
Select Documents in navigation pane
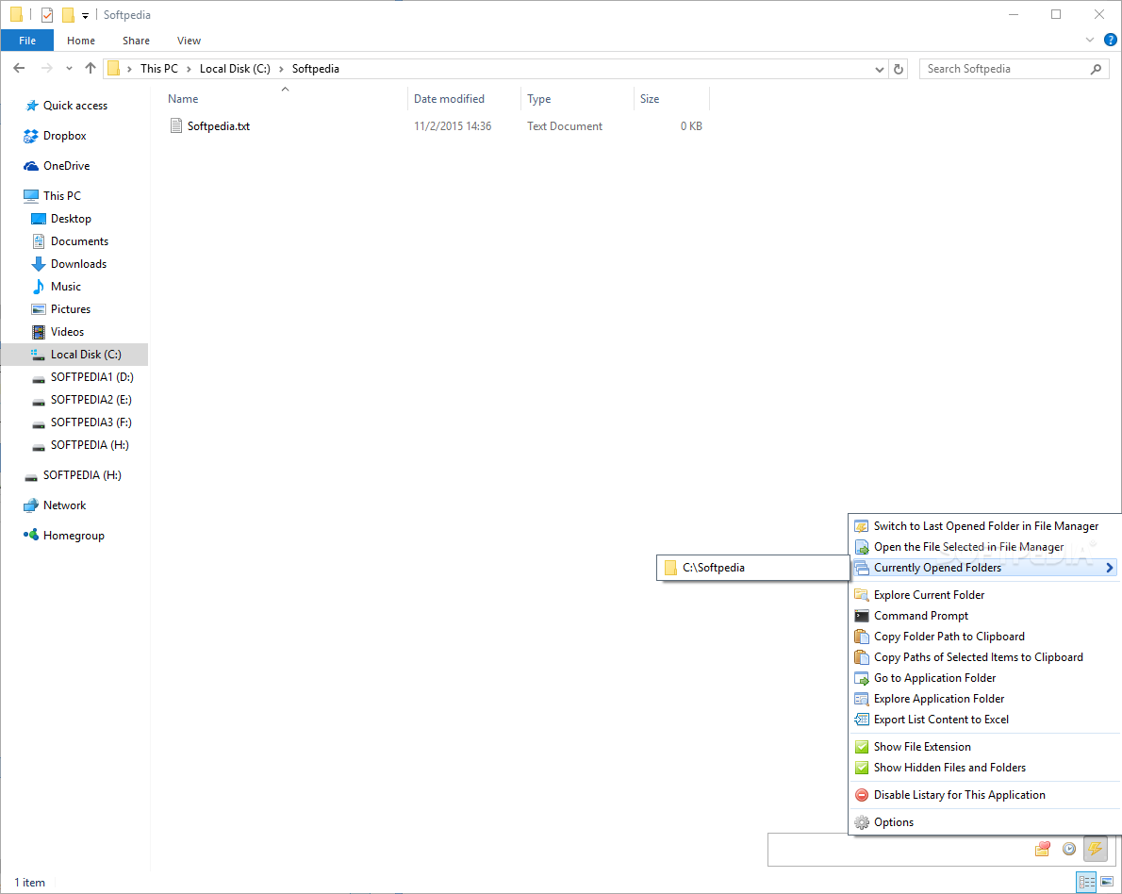point(79,241)
